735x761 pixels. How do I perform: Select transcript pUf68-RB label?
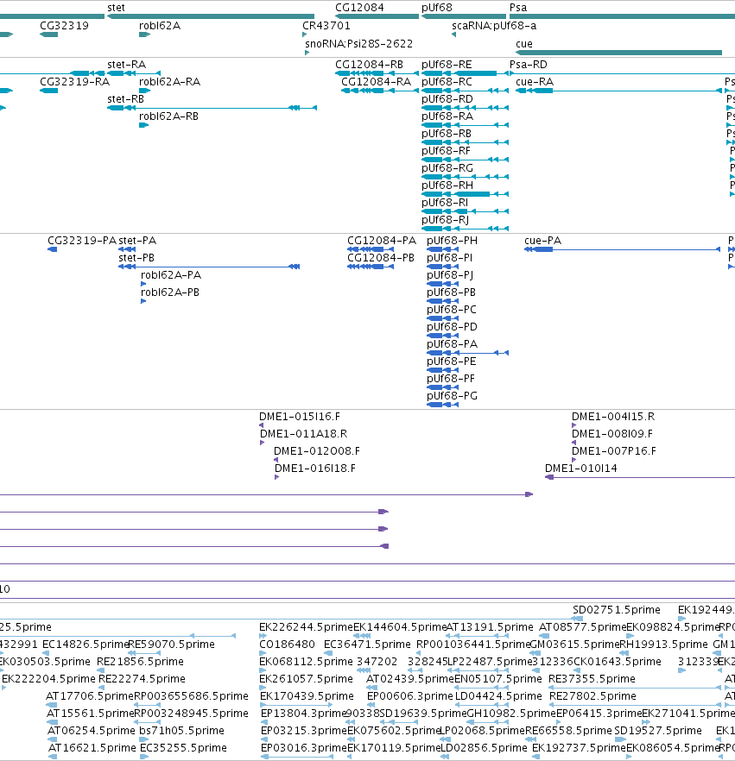(447, 133)
